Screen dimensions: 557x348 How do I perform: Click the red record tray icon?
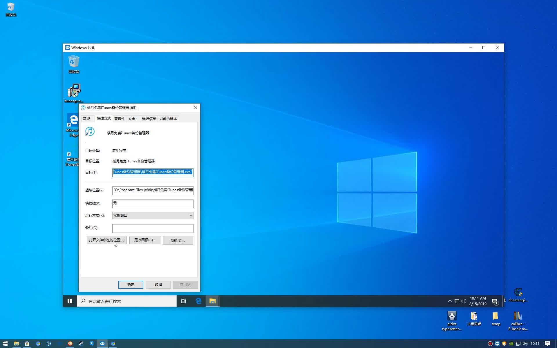490,344
